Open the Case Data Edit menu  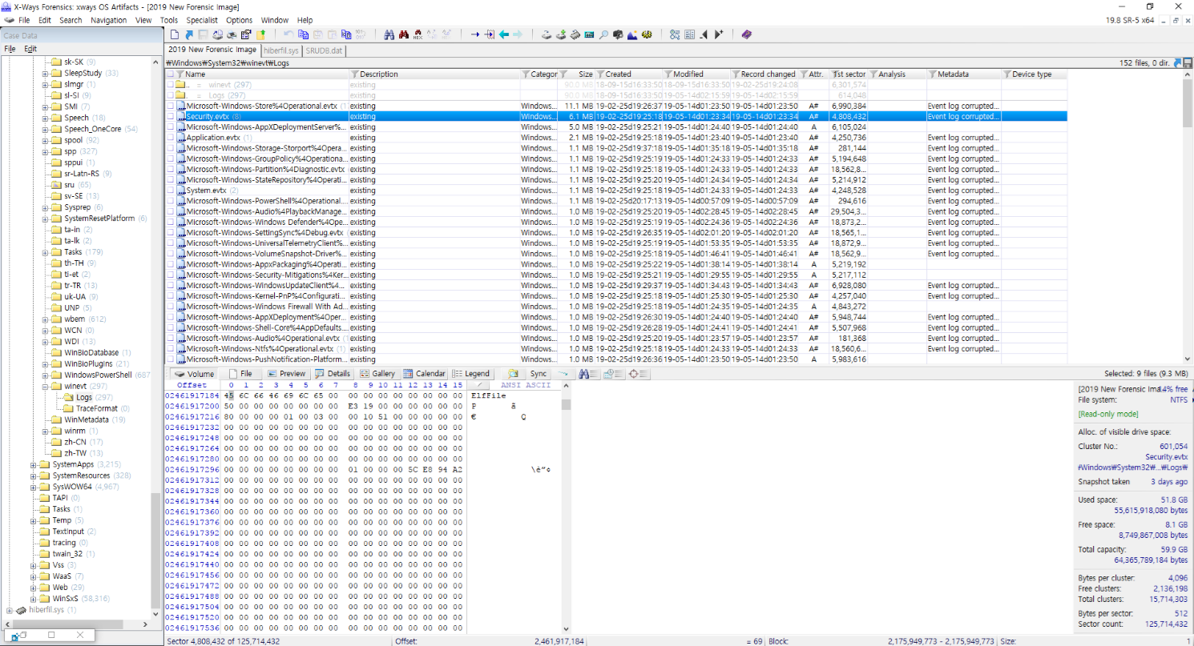point(30,49)
